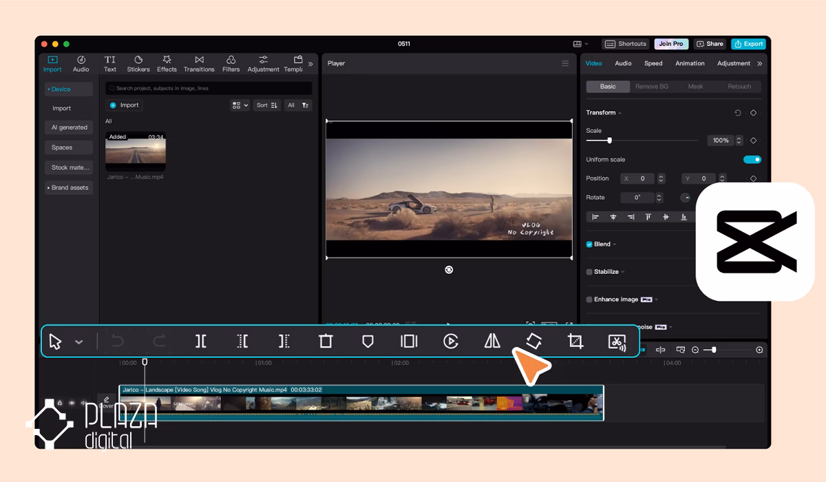Click the blue Import button with plus
The height and width of the screenshot is (482, 826).
124,105
